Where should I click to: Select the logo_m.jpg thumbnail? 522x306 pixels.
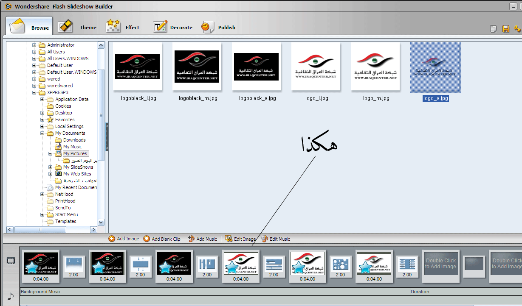coord(375,67)
